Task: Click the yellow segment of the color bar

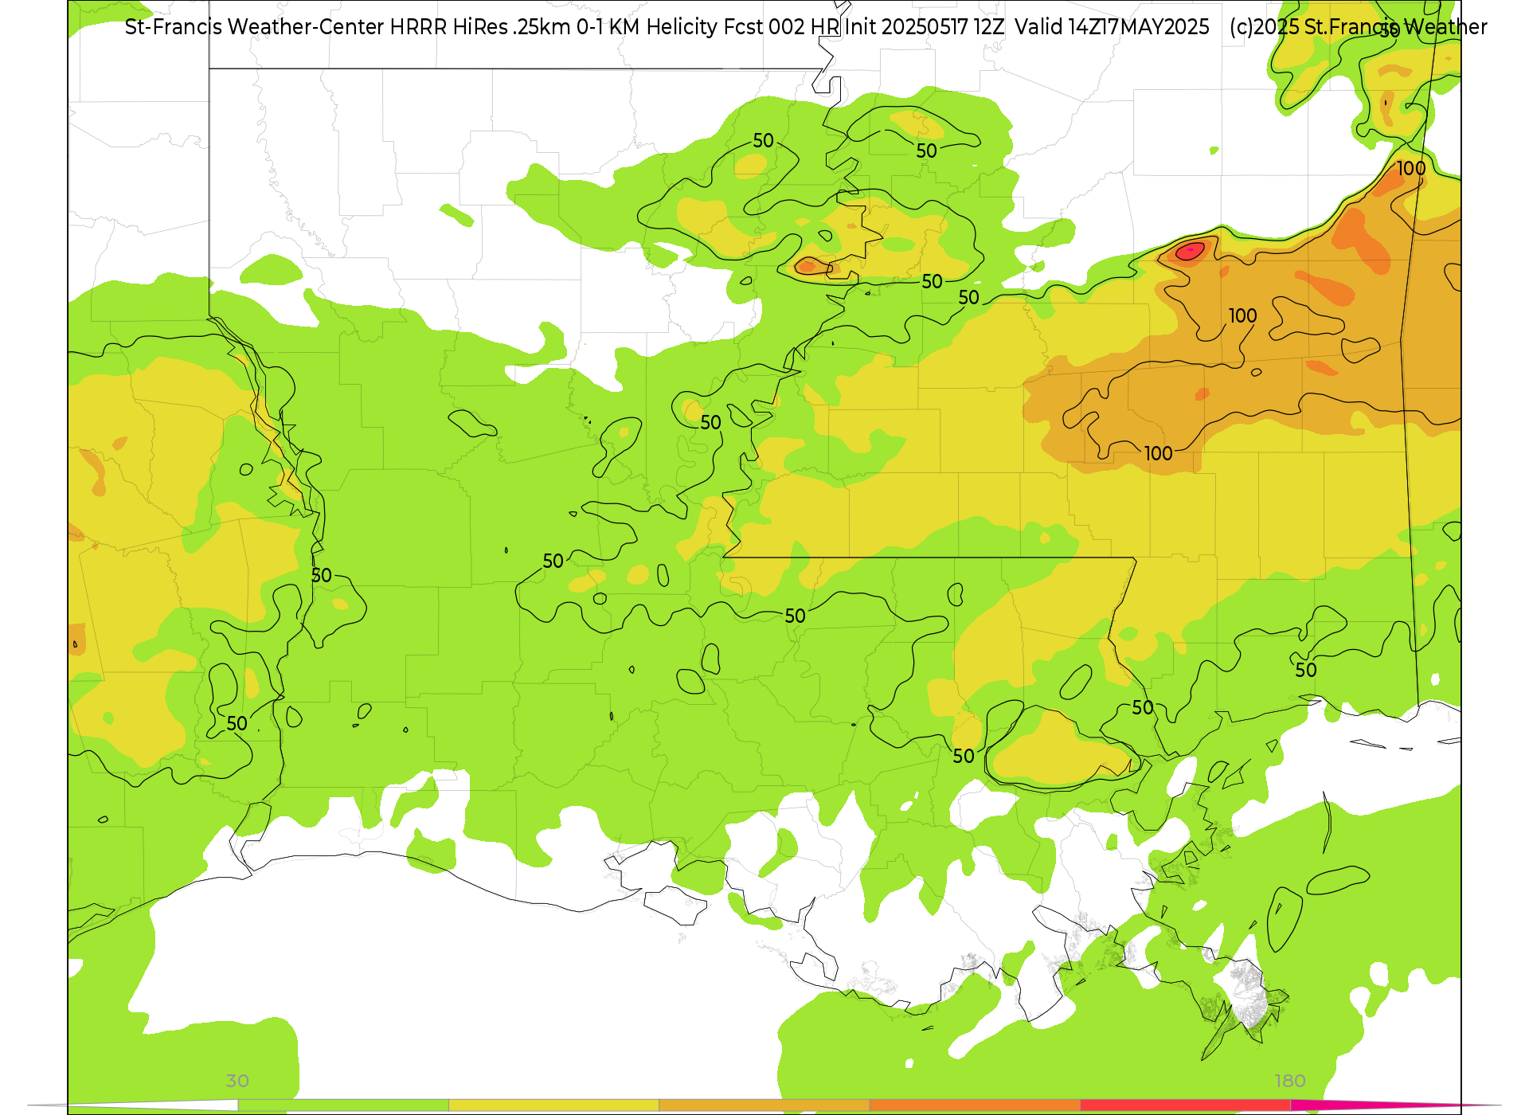Action: point(554,1105)
